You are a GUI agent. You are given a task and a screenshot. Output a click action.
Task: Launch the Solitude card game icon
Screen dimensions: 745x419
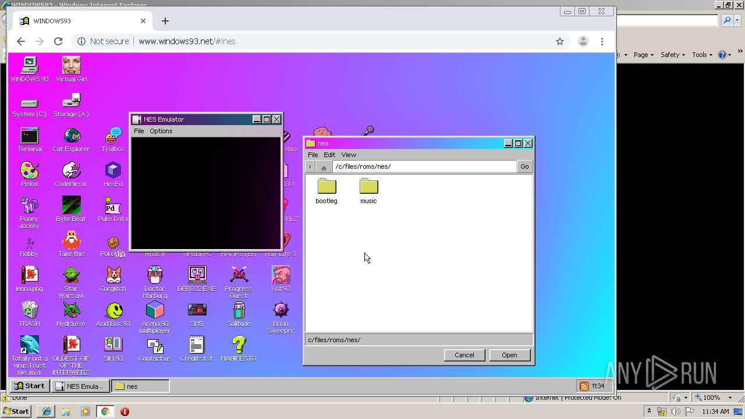[239, 314]
